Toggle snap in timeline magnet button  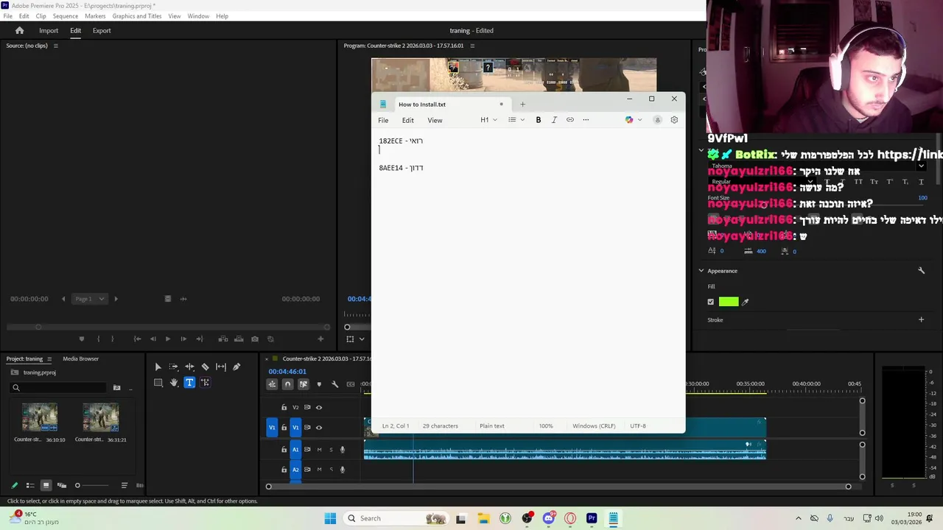coord(287,384)
